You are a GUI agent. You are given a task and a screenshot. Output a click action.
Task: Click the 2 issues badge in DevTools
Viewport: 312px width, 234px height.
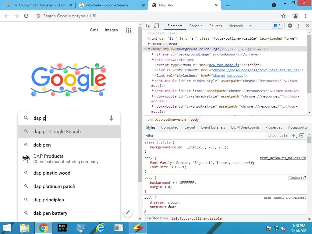tap(277, 26)
